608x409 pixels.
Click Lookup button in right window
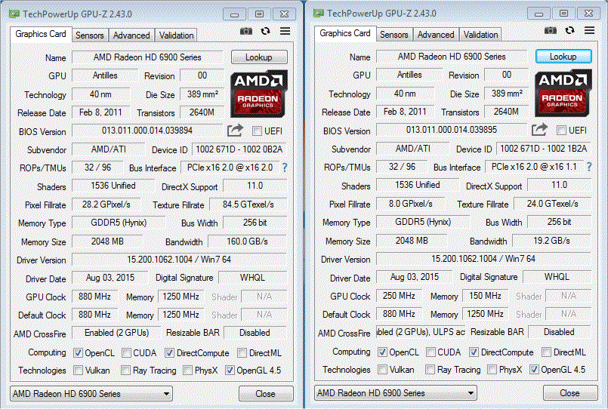tap(563, 57)
